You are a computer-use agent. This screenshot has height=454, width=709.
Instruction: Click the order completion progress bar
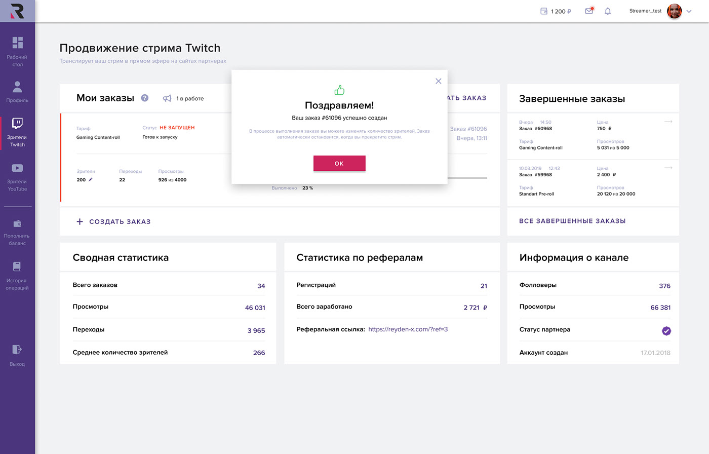pyautogui.click(x=467, y=178)
